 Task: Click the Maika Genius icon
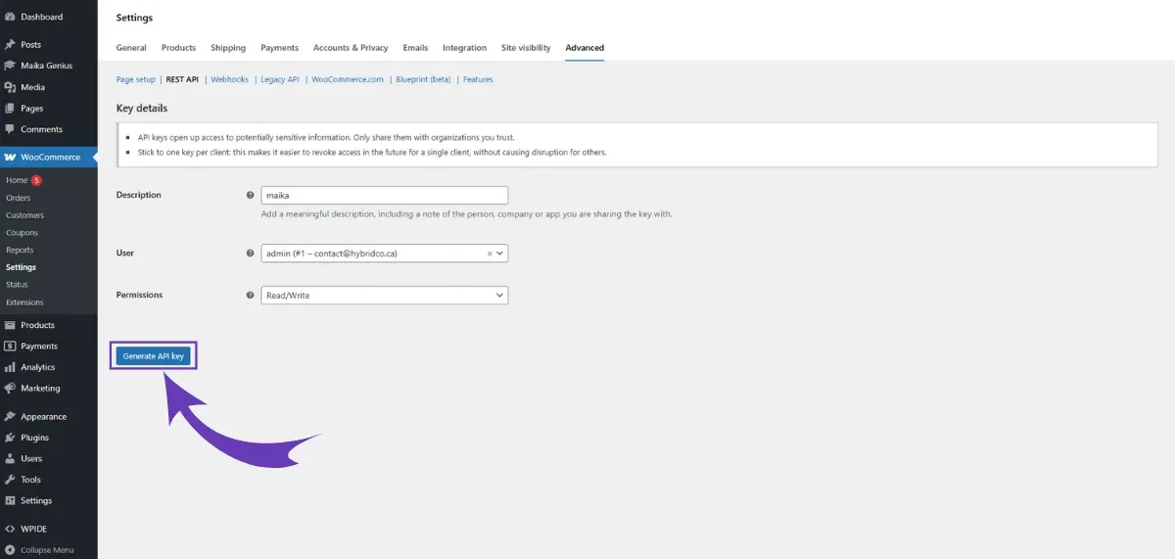[10, 66]
